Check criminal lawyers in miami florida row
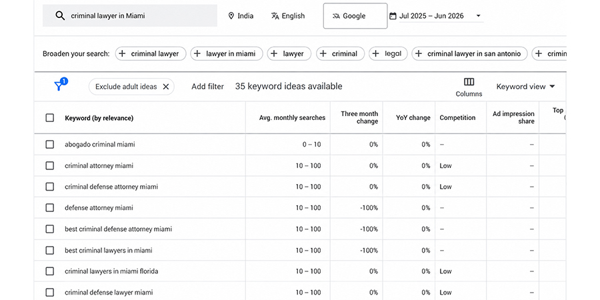Screen dimensions: 600x300 point(50,271)
